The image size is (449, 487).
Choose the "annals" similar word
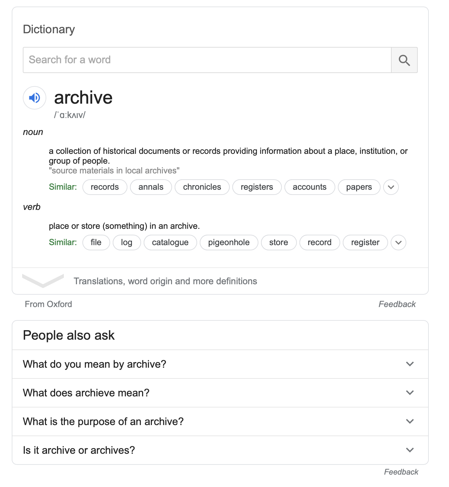151,187
